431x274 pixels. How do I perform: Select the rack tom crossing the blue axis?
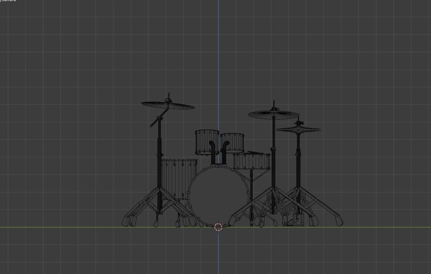pyautogui.click(x=207, y=142)
